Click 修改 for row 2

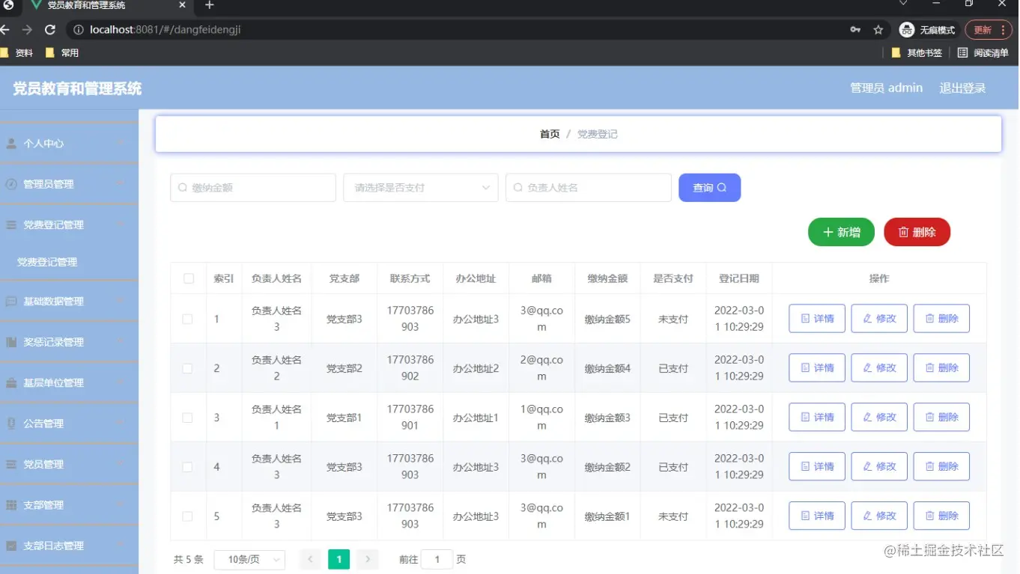coord(879,368)
